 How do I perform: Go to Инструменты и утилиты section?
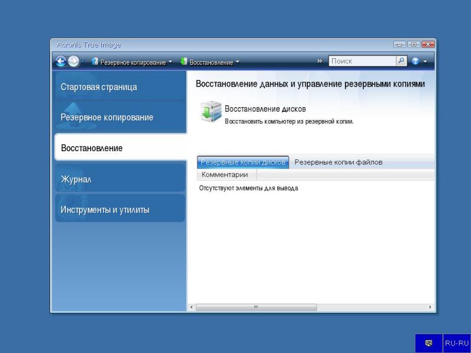coord(105,209)
